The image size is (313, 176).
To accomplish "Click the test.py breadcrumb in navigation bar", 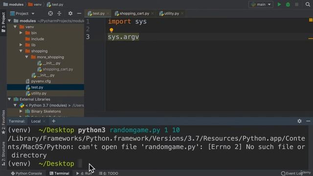I will (x=55, y=4).
